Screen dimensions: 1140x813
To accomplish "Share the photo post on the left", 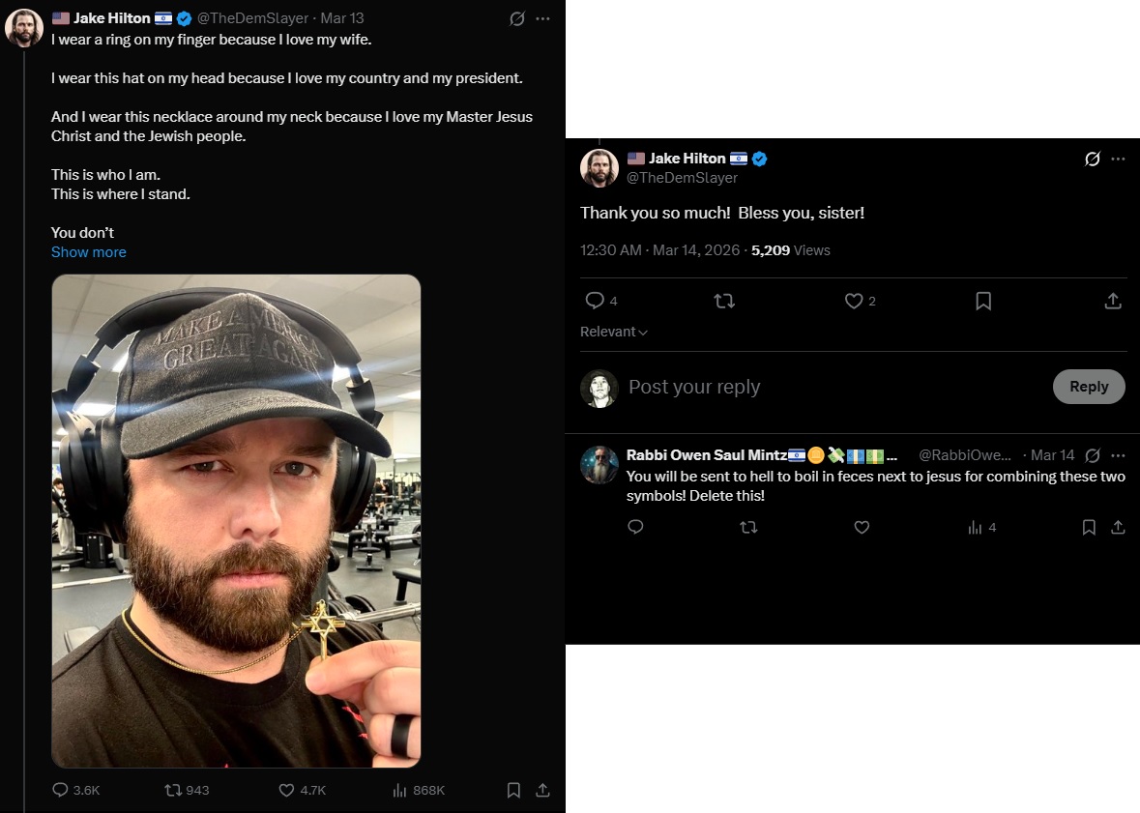I will pyautogui.click(x=542, y=790).
